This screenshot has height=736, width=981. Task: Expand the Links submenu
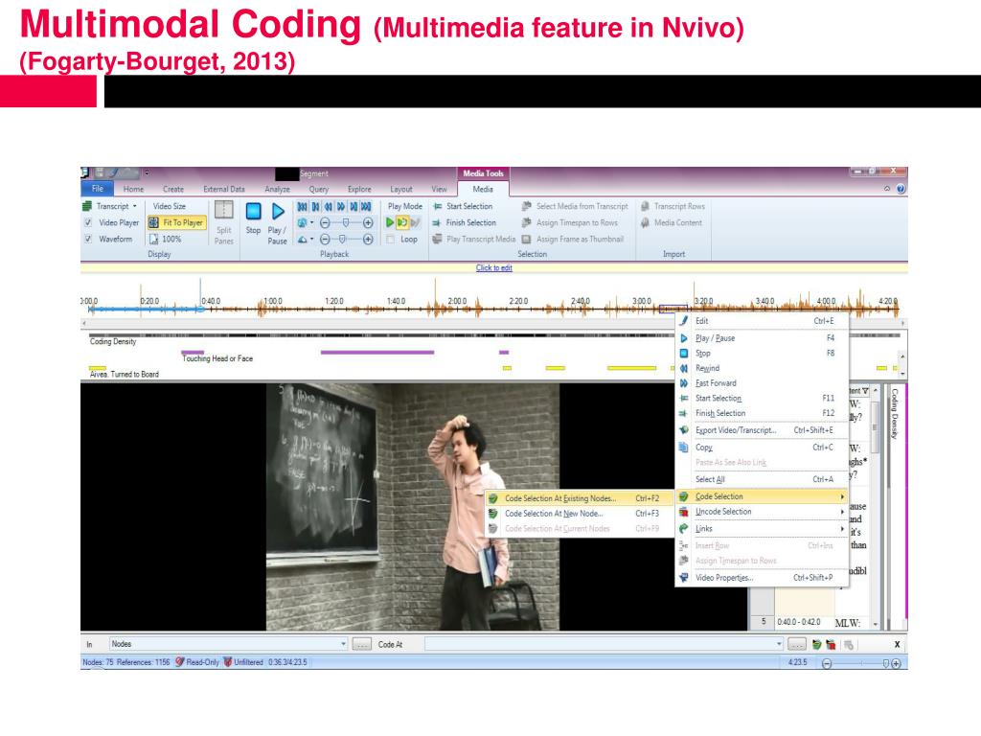pyautogui.click(x=762, y=529)
